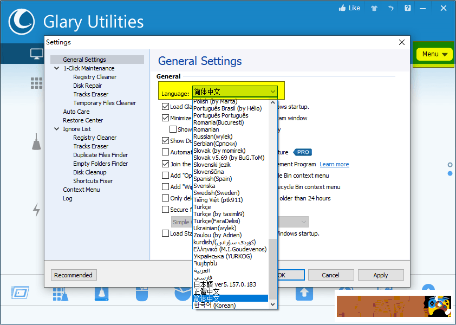The width and height of the screenshot is (456, 325).
Task: Close the Settings dialog
Action: (402, 42)
